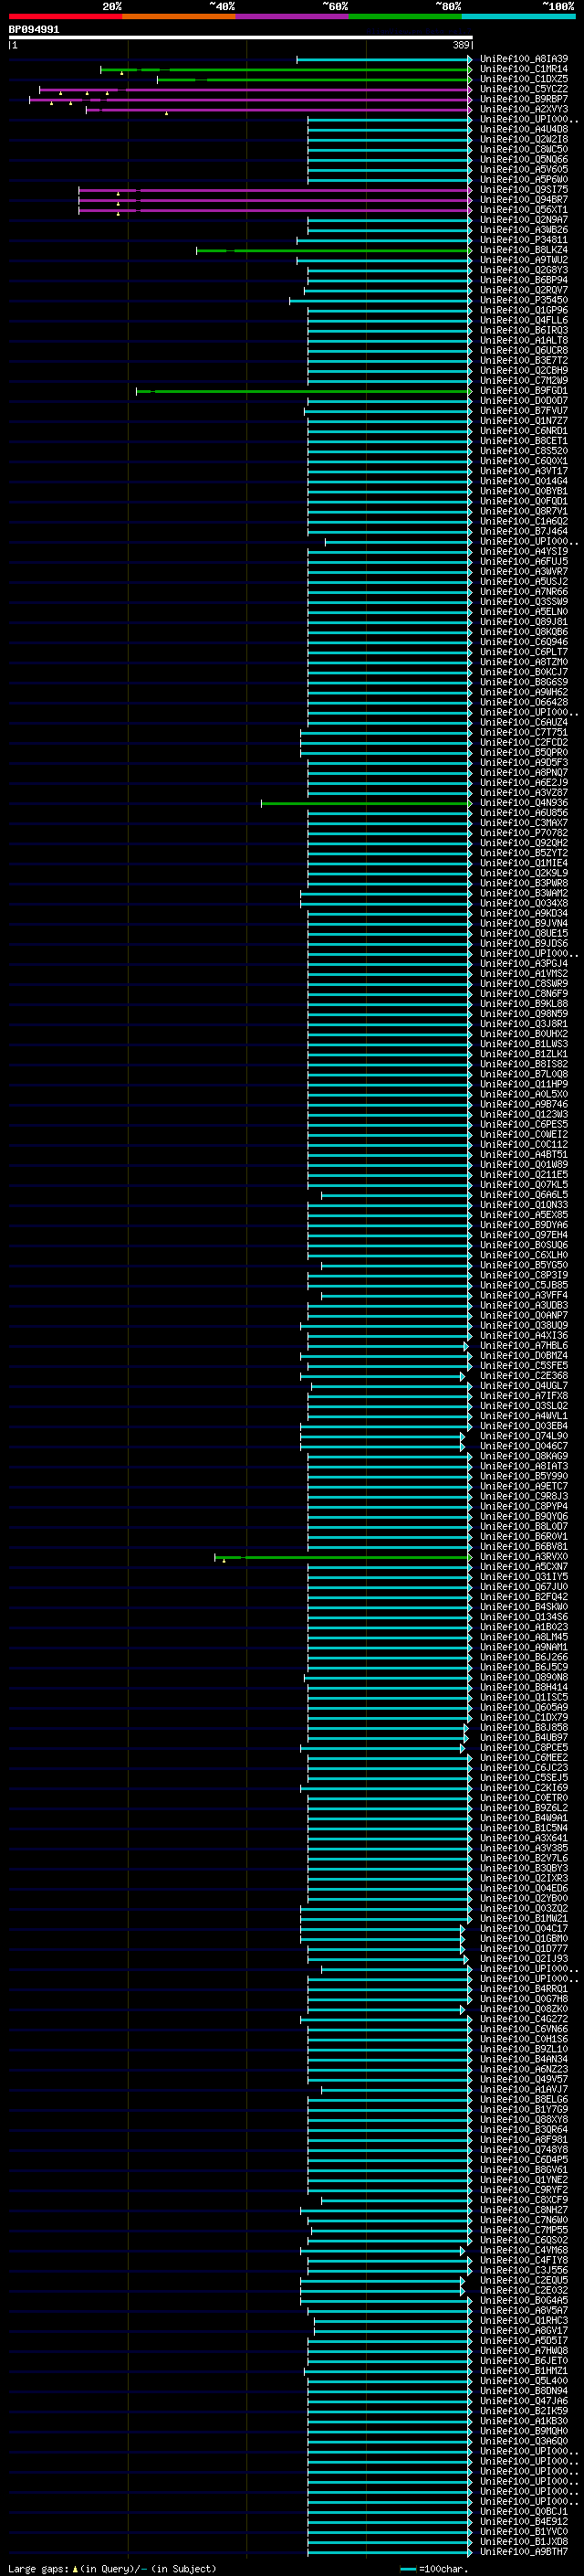Click label UniRef100_A4YSI9

(x=524, y=551)
